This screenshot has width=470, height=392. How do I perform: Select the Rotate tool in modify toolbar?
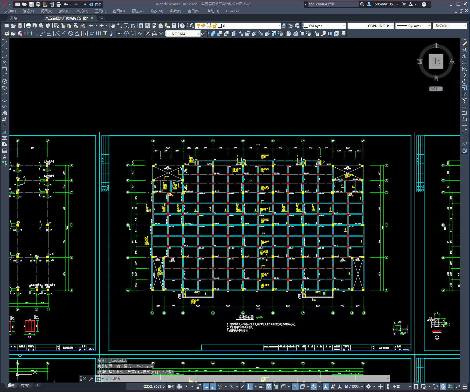point(464,81)
